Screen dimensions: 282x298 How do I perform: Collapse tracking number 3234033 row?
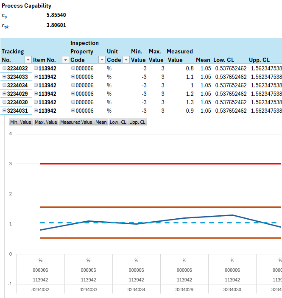pyautogui.click(x=4, y=77)
